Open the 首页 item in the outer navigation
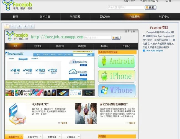The height and width of the screenshot is (139, 180). 16,17
